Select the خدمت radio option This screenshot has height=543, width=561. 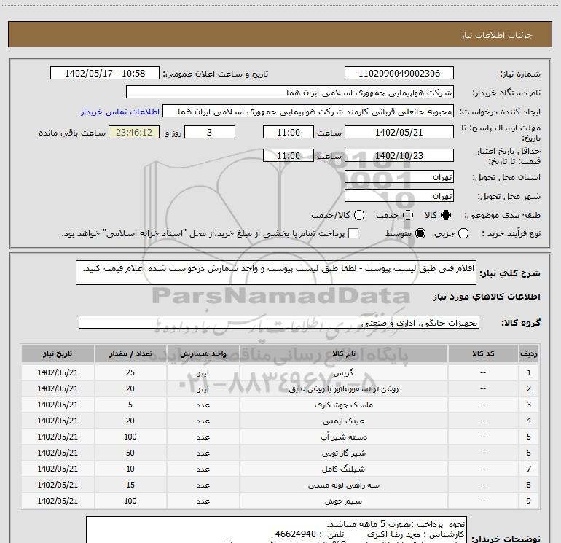tap(408, 215)
